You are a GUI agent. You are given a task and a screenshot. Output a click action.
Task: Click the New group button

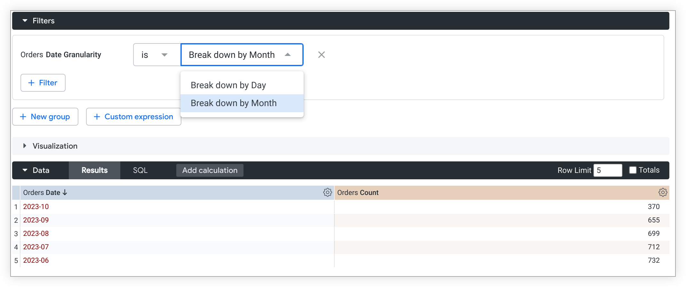(45, 117)
